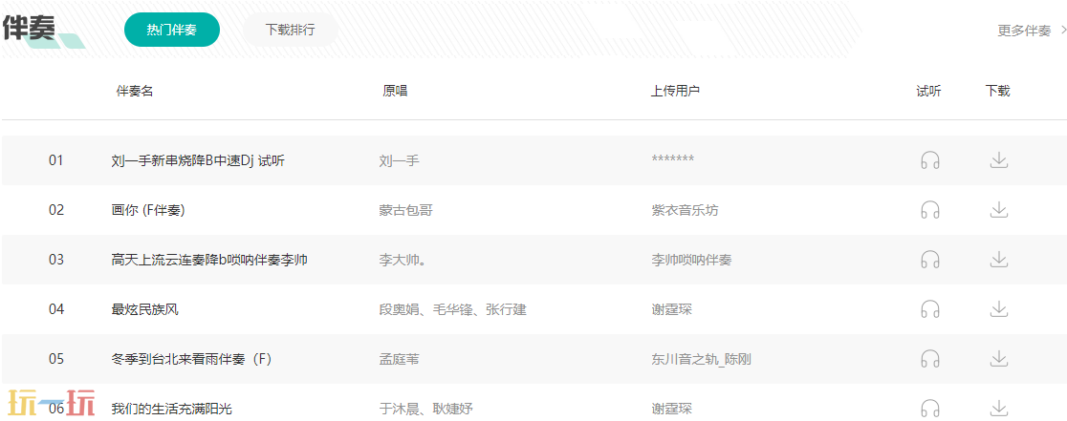
Task: Click rank number 01
Action: pos(55,160)
